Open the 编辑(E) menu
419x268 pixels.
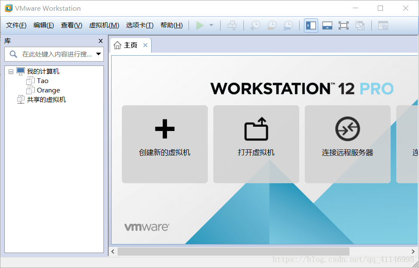click(x=43, y=25)
